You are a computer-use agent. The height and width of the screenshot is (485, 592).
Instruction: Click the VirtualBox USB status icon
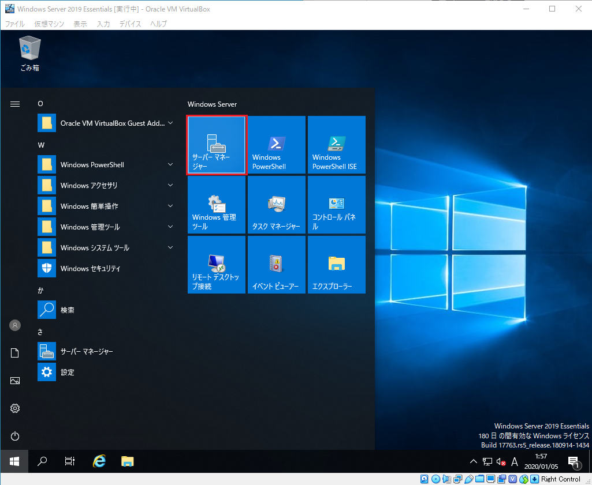pos(468,479)
